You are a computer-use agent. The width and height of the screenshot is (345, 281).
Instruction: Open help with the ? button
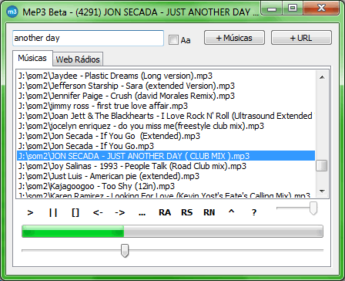(254, 212)
